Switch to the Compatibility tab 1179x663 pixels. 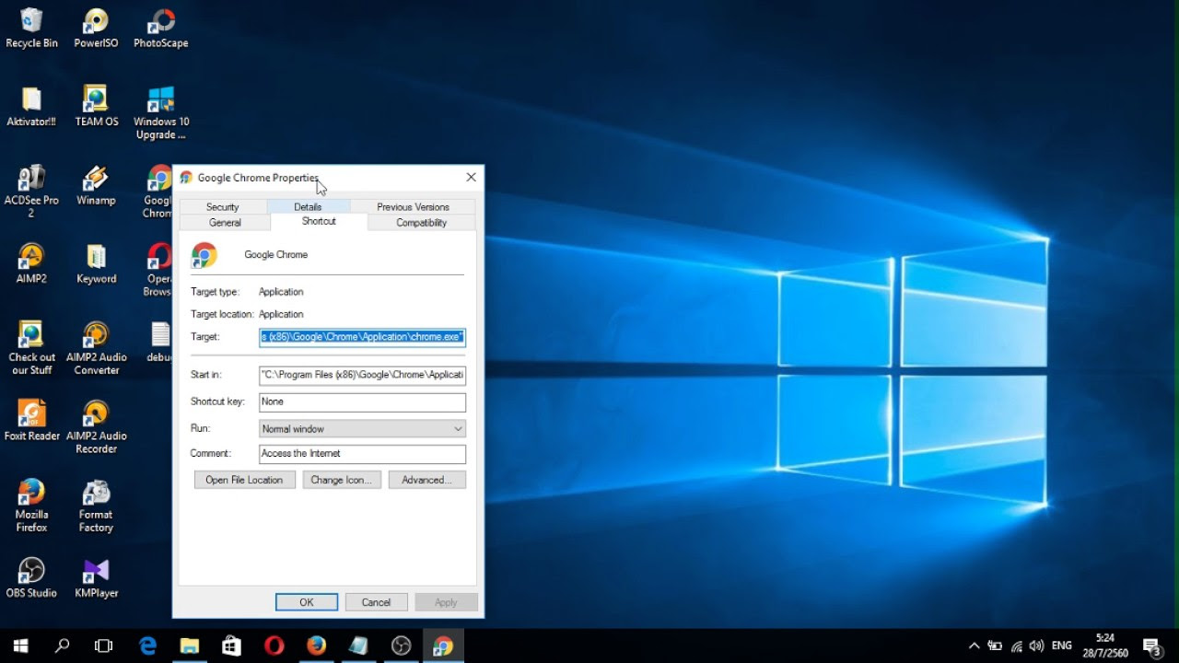(422, 223)
